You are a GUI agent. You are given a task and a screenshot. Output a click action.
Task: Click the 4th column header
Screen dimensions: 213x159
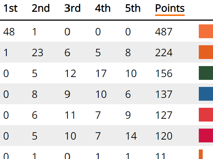click(103, 9)
